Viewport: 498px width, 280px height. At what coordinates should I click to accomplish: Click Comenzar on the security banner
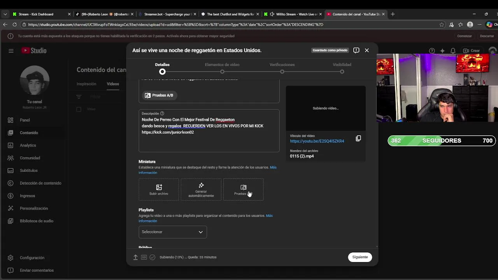point(465,36)
